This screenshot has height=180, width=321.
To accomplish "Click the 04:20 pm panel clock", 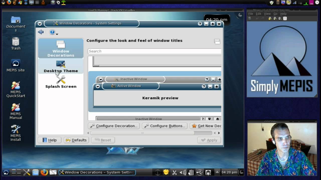I will point(229,172).
